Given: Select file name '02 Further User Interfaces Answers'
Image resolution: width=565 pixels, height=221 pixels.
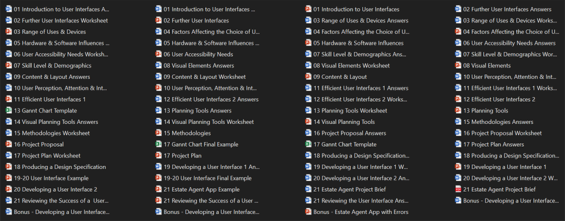Looking at the screenshot, I should pos(508,9).
